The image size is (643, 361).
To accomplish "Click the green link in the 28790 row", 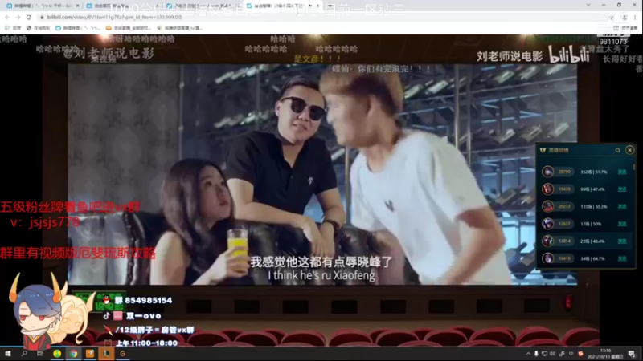I will [621, 172].
